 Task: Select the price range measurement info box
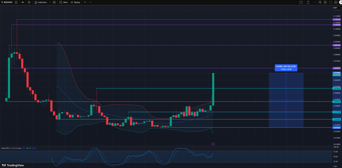(286, 68)
